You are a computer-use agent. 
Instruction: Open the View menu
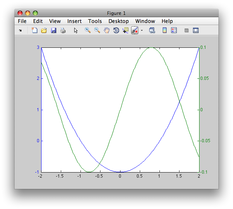coord(55,21)
